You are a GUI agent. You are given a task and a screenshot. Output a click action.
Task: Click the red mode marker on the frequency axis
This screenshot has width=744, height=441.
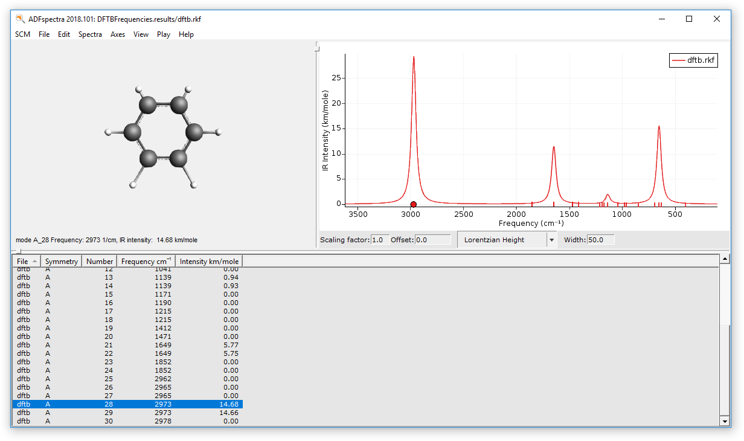pos(413,205)
